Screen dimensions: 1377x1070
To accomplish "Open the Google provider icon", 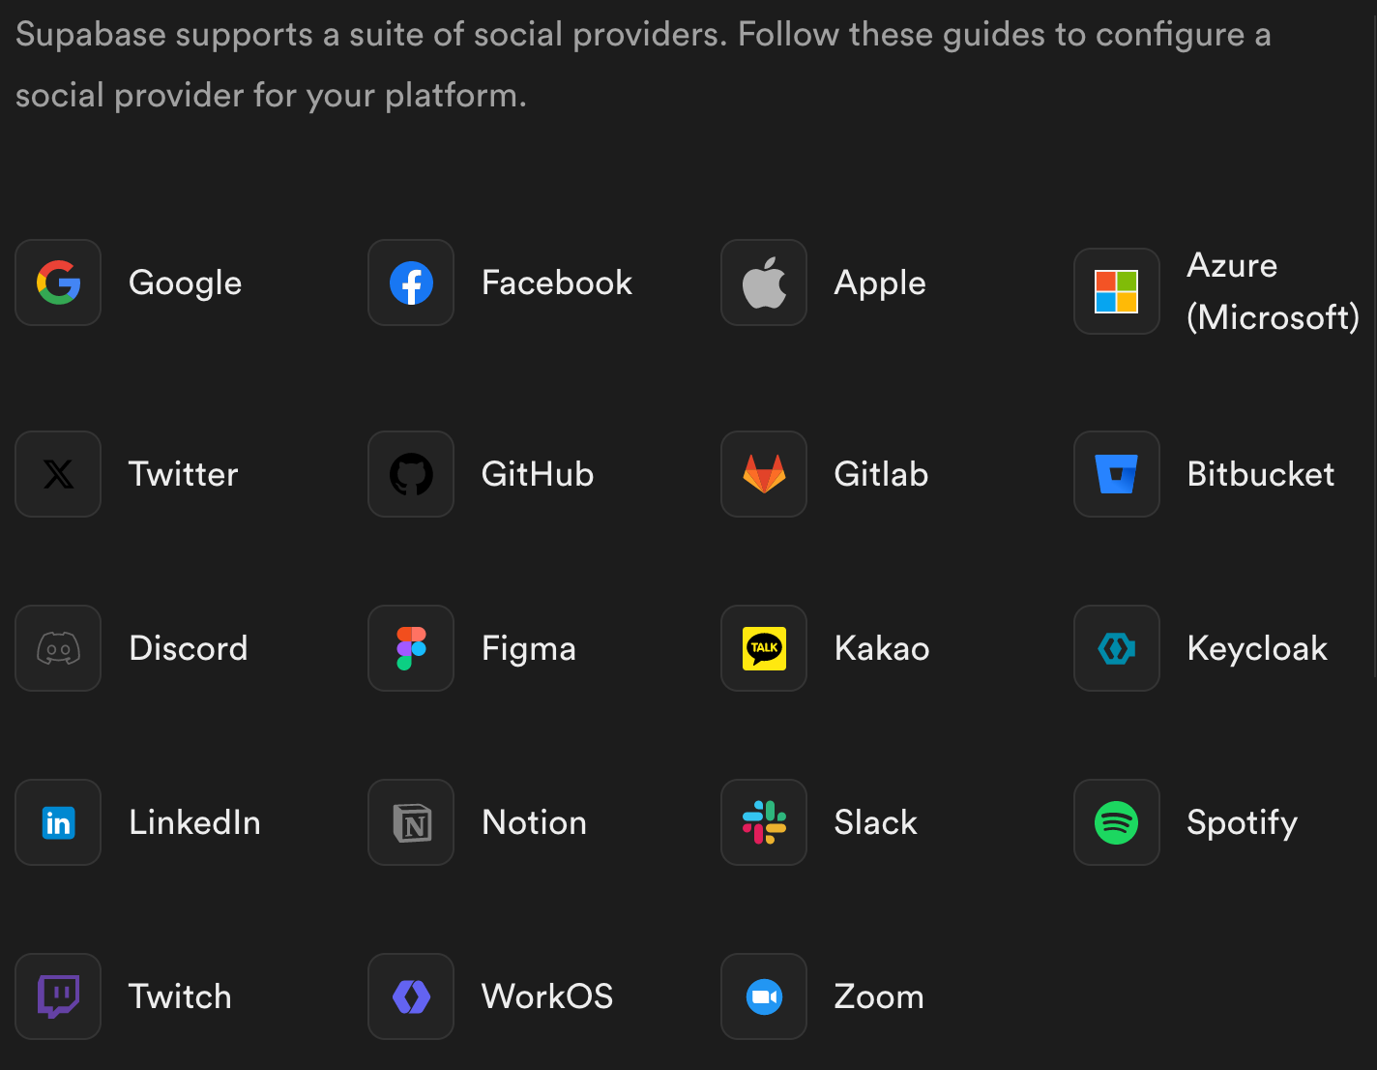I will (x=58, y=282).
